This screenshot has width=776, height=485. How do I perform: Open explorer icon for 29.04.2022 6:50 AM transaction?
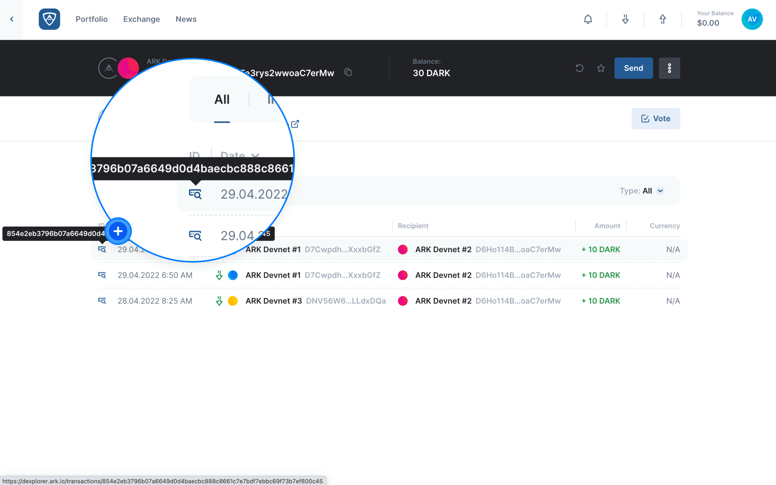[x=102, y=275]
